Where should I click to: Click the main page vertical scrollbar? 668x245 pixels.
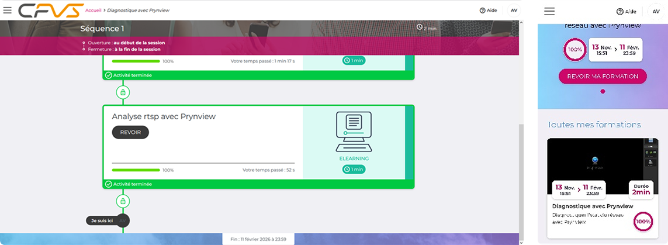tap(521, 175)
